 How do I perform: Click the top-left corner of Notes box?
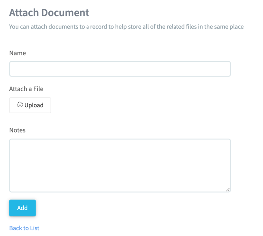(x=12, y=141)
